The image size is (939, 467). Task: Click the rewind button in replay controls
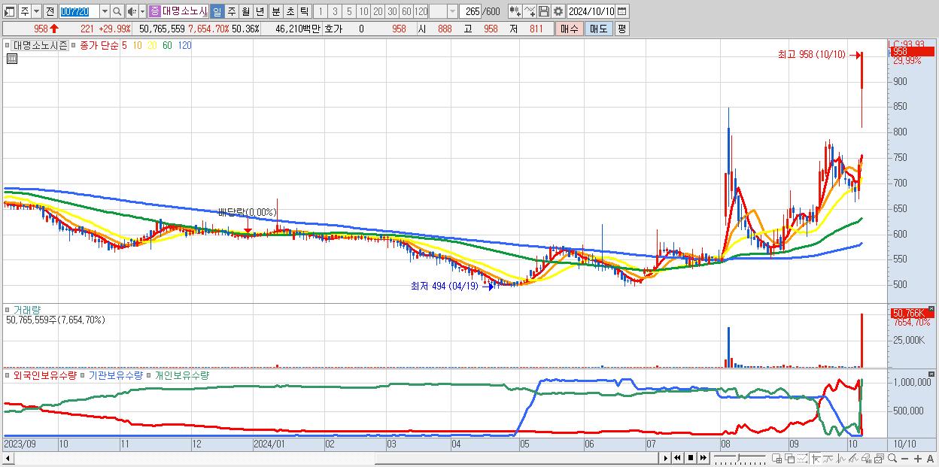(677, 458)
